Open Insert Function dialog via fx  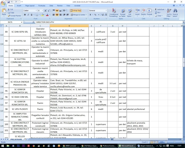[34, 22]
